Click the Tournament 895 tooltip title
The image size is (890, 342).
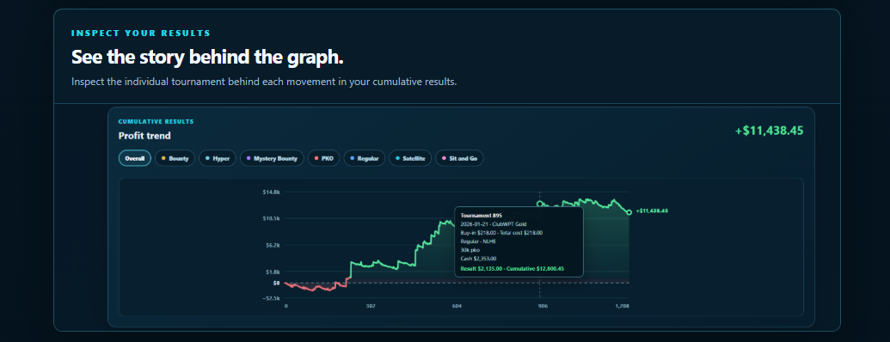tap(482, 216)
